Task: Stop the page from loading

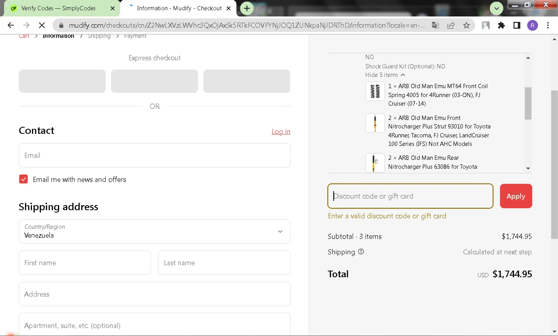Action: [42, 25]
